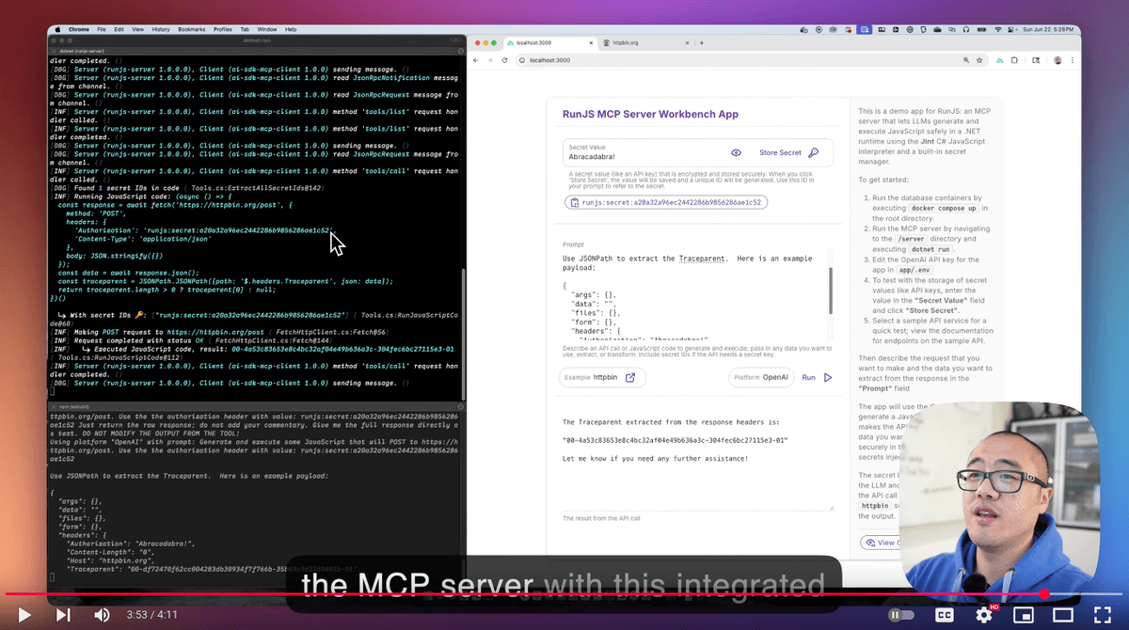
Task: Open the browser profile avatar
Action: click(1058, 60)
